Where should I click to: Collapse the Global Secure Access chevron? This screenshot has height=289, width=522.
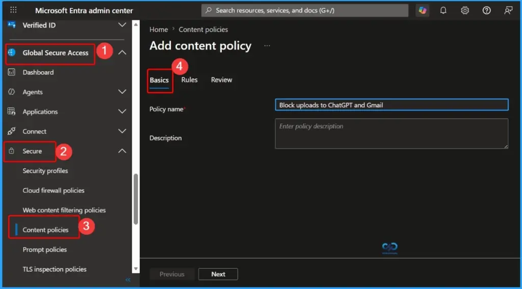click(122, 52)
